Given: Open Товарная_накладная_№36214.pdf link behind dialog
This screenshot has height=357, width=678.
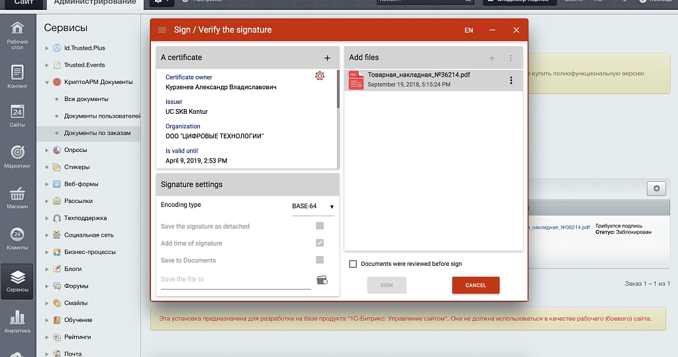Looking at the screenshot, I should click(559, 227).
